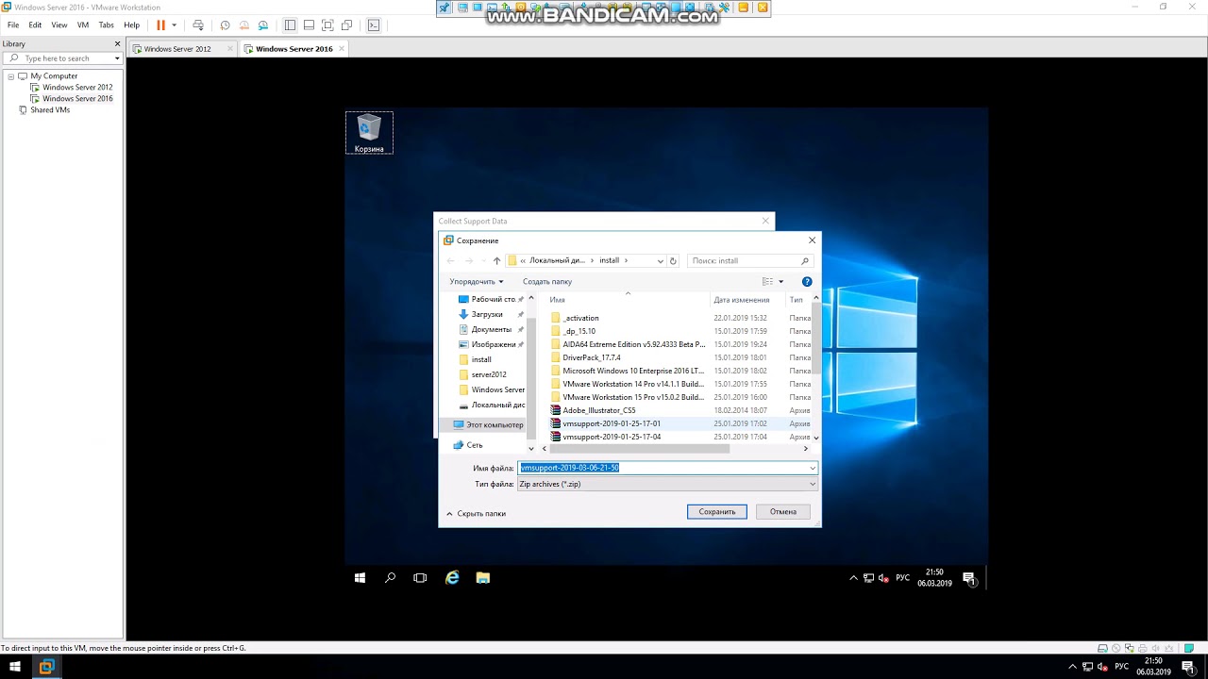
Task: Open the Tabs menu
Action: tap(107, 25)
